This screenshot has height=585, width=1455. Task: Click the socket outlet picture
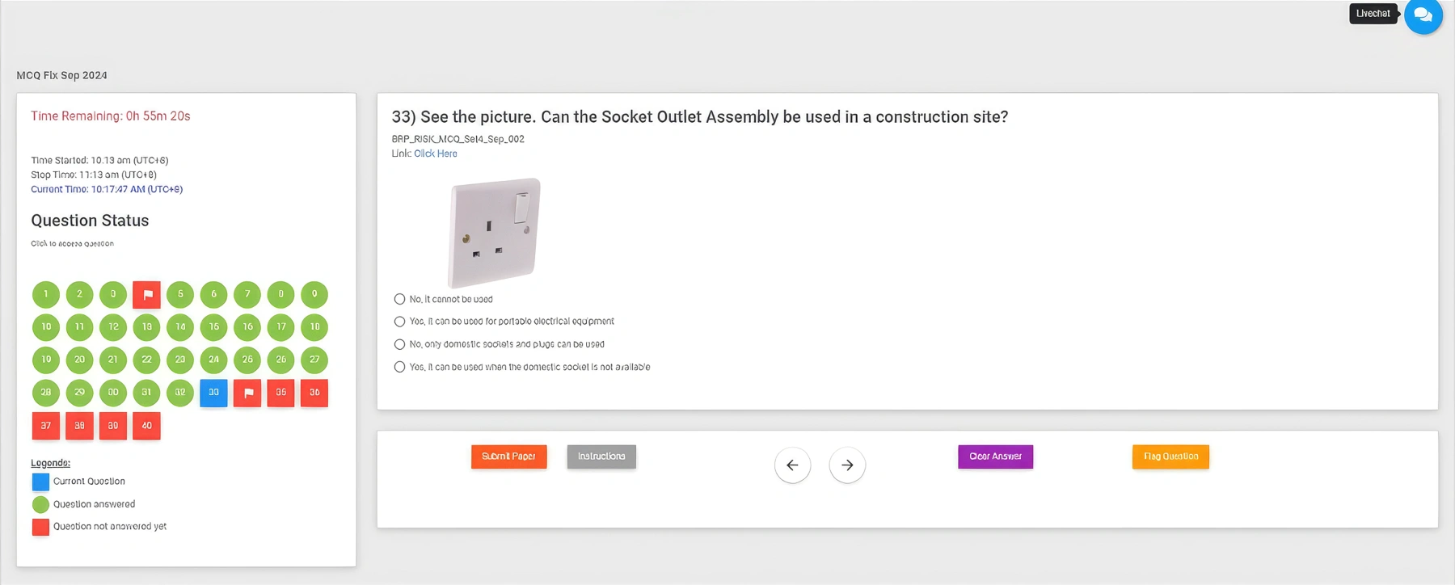[494, 233]
